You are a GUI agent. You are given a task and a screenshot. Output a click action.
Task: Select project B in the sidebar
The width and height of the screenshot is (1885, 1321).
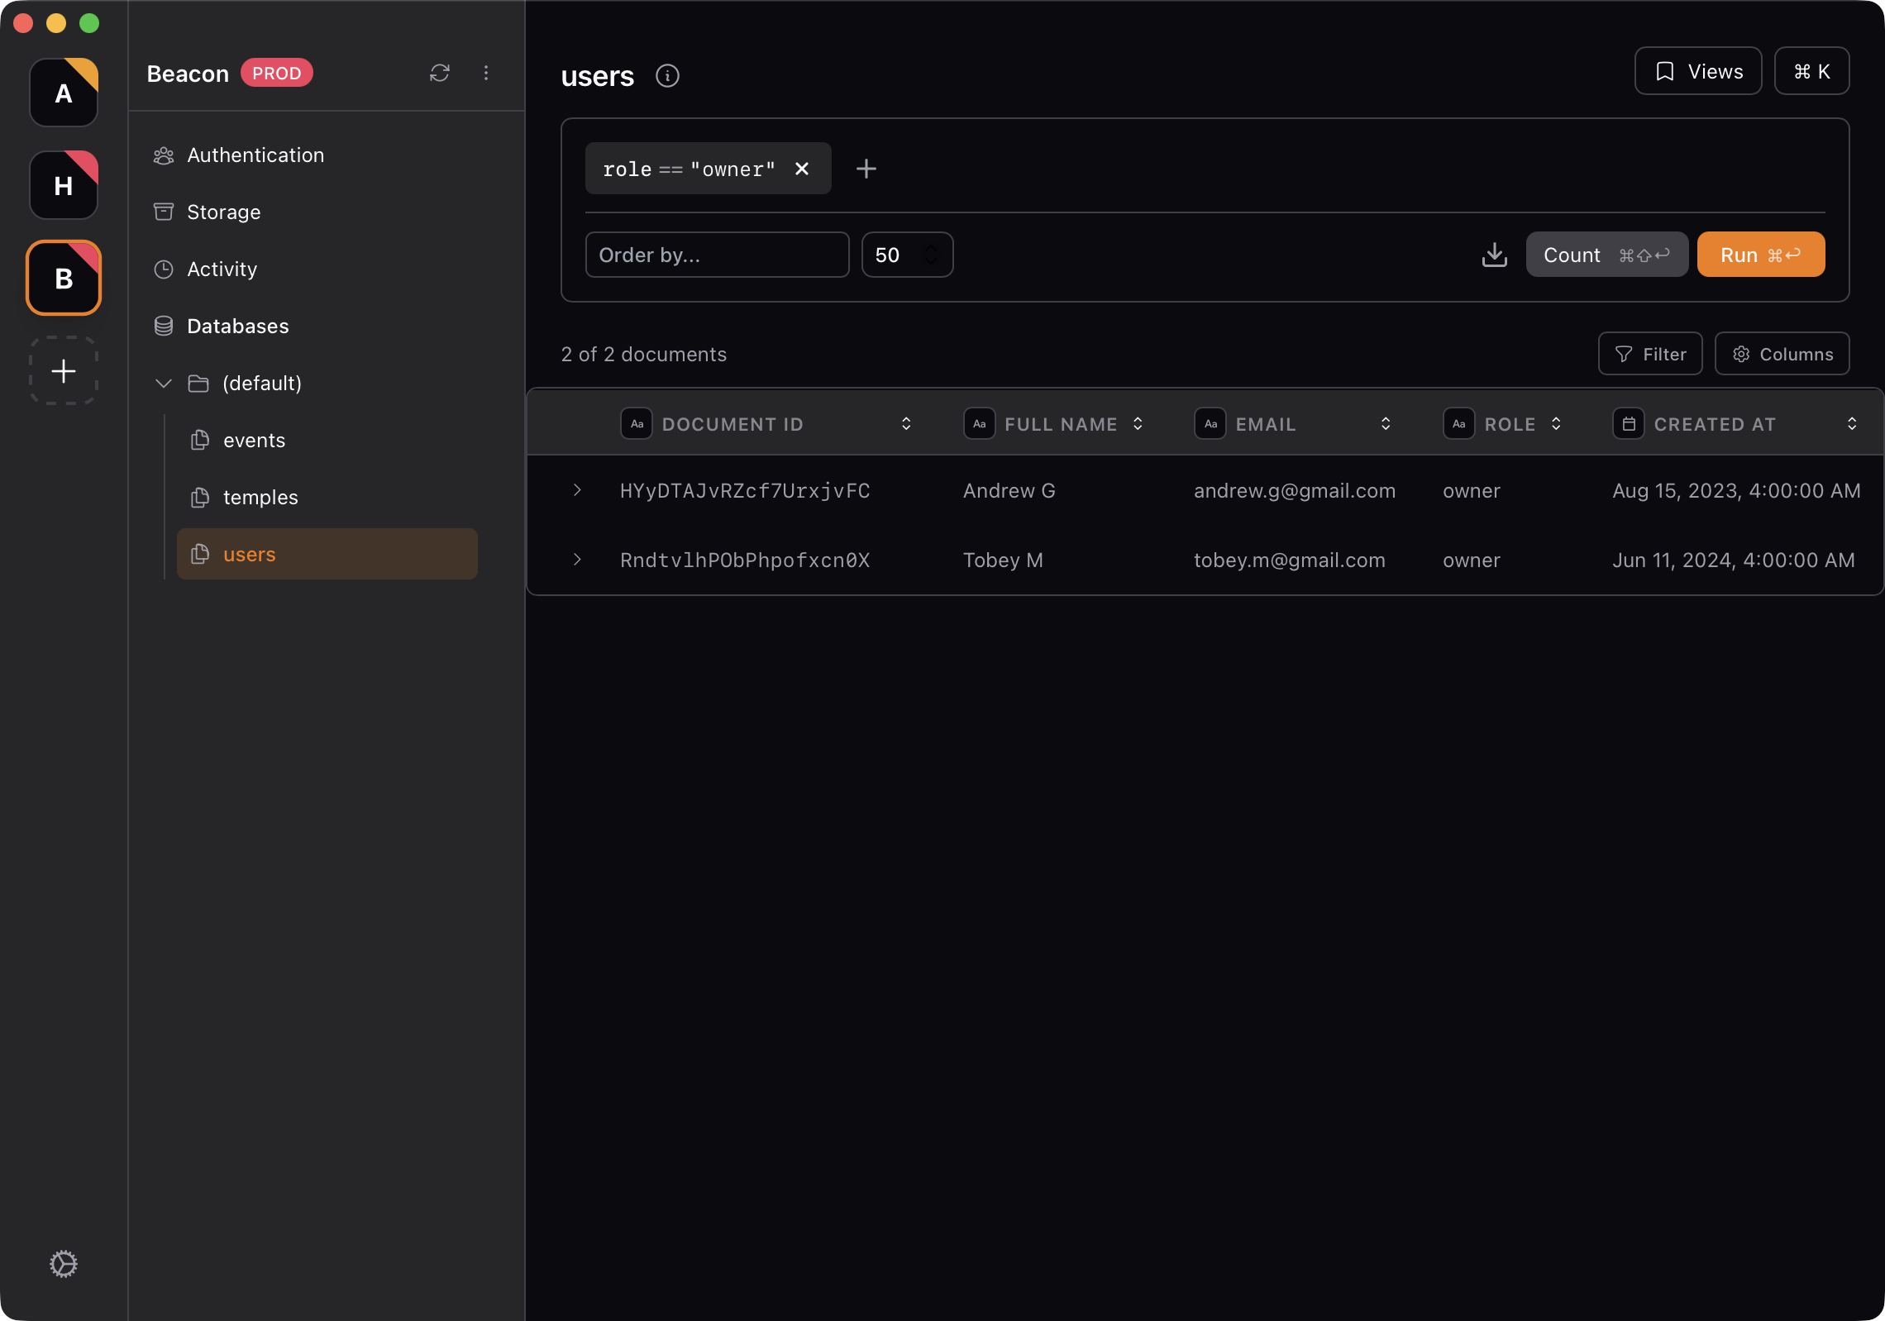point(64,278)
